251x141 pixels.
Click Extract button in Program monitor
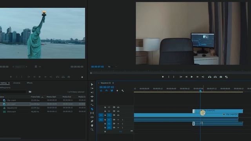click(215, 77)
